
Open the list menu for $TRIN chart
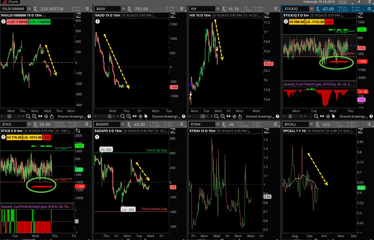click(x=275, y=124)
